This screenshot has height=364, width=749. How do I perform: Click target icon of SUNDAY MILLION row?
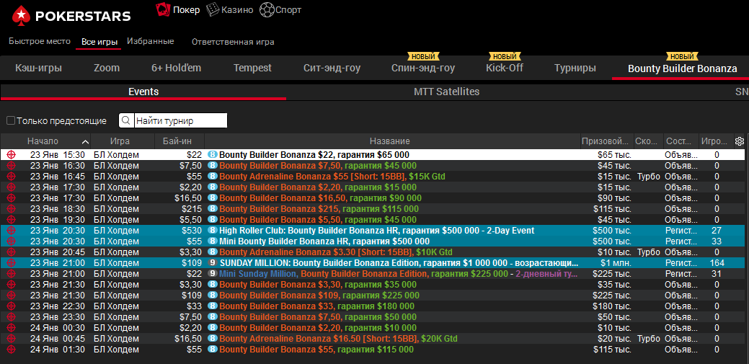[11, 263]
